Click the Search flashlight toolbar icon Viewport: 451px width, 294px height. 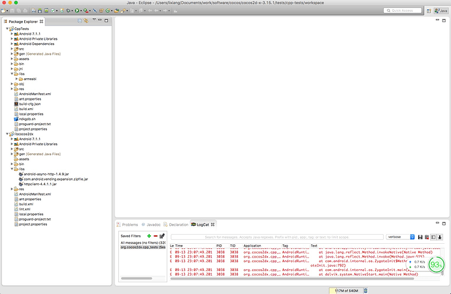pyautogui.click(x=124, y=10)
